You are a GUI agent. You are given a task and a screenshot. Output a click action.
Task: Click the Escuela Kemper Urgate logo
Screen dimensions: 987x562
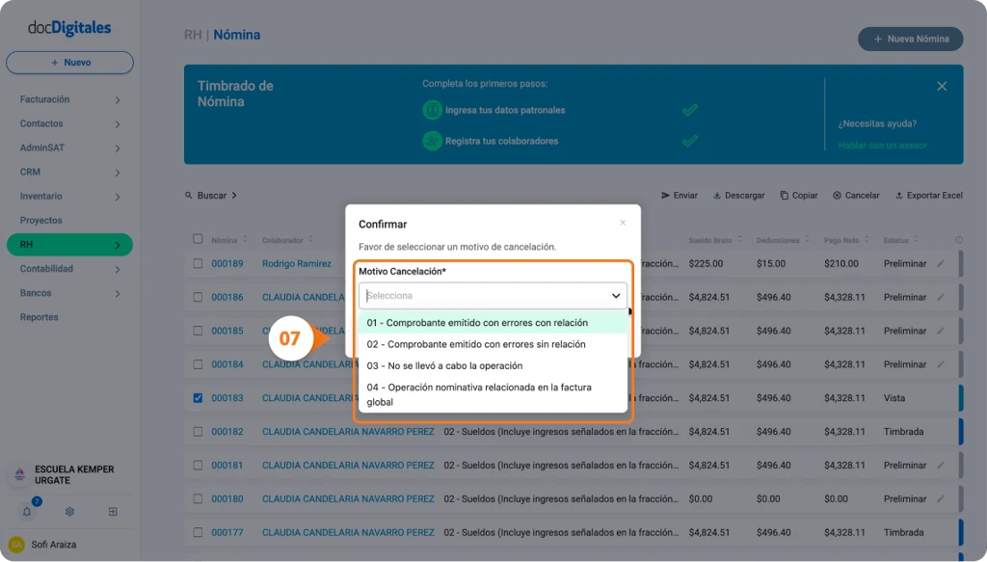[19, 474]
